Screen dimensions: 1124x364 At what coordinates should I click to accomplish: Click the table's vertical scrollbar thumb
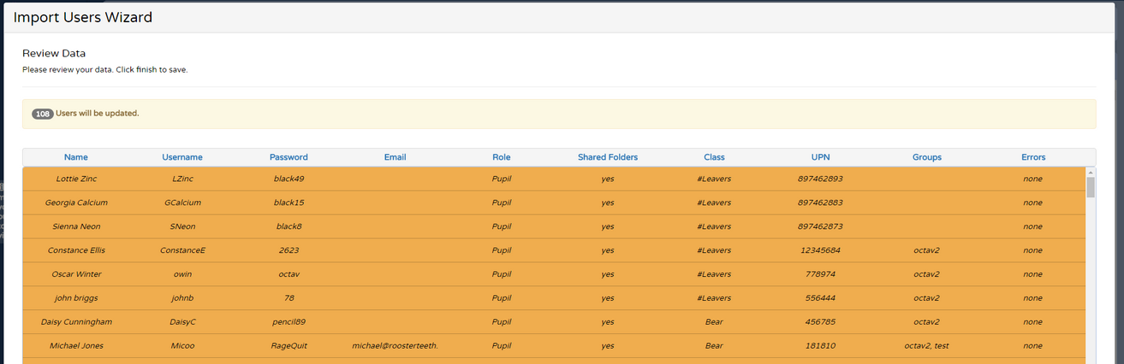point(1091,187)
